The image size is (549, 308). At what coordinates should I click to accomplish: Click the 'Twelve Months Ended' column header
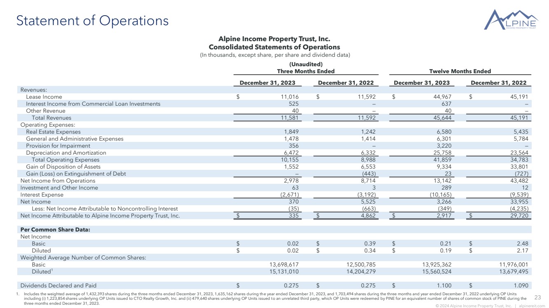click(460, 71)
